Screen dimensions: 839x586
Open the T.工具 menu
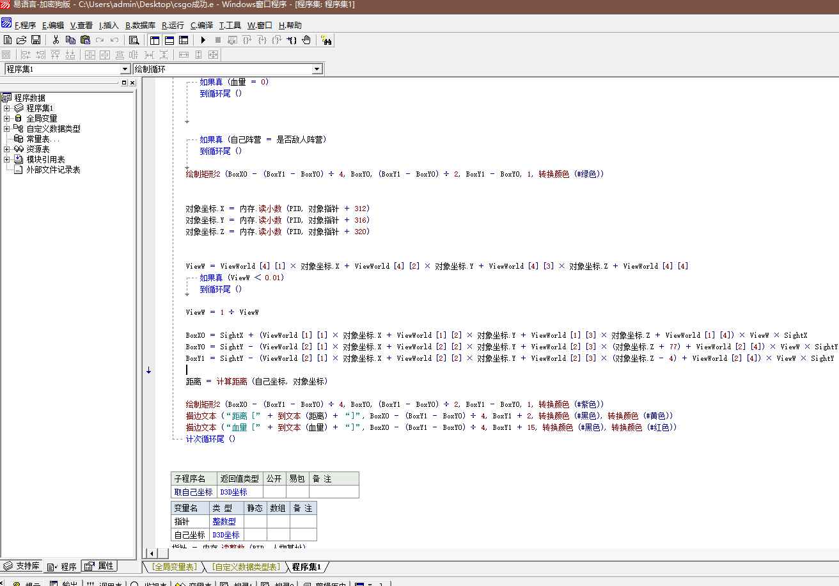point(230,26)
